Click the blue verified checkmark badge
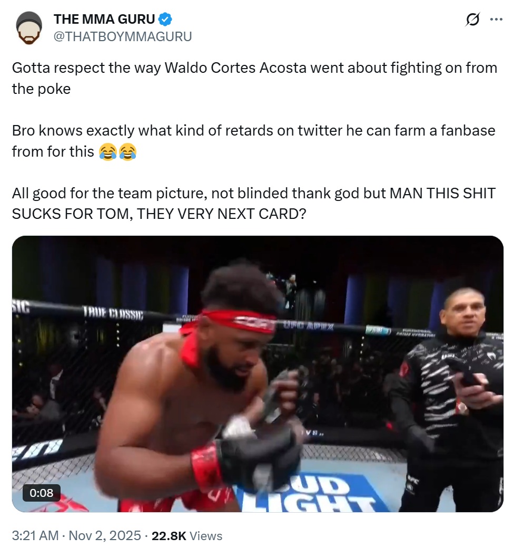The height and width of the screenshot is (557, 514). [x=165, y=19]
